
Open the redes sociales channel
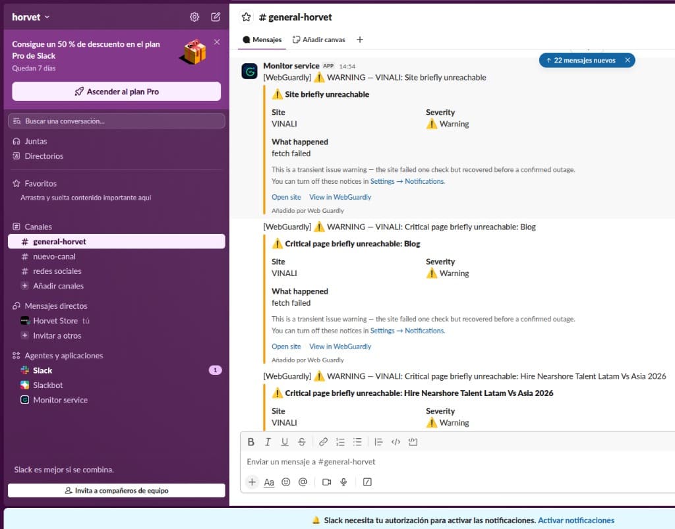(x=57, y=271)
